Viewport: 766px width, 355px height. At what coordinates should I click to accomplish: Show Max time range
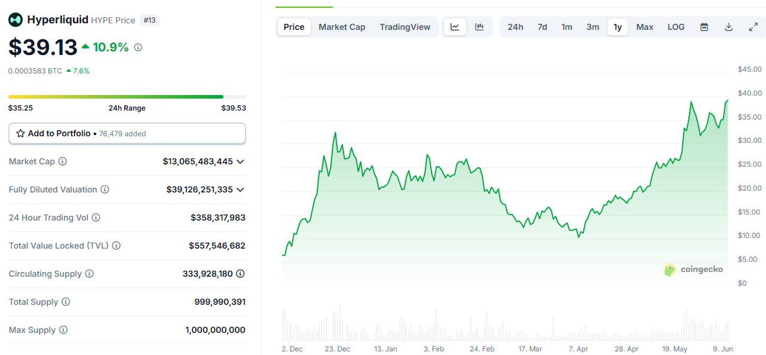click(645, 27)
